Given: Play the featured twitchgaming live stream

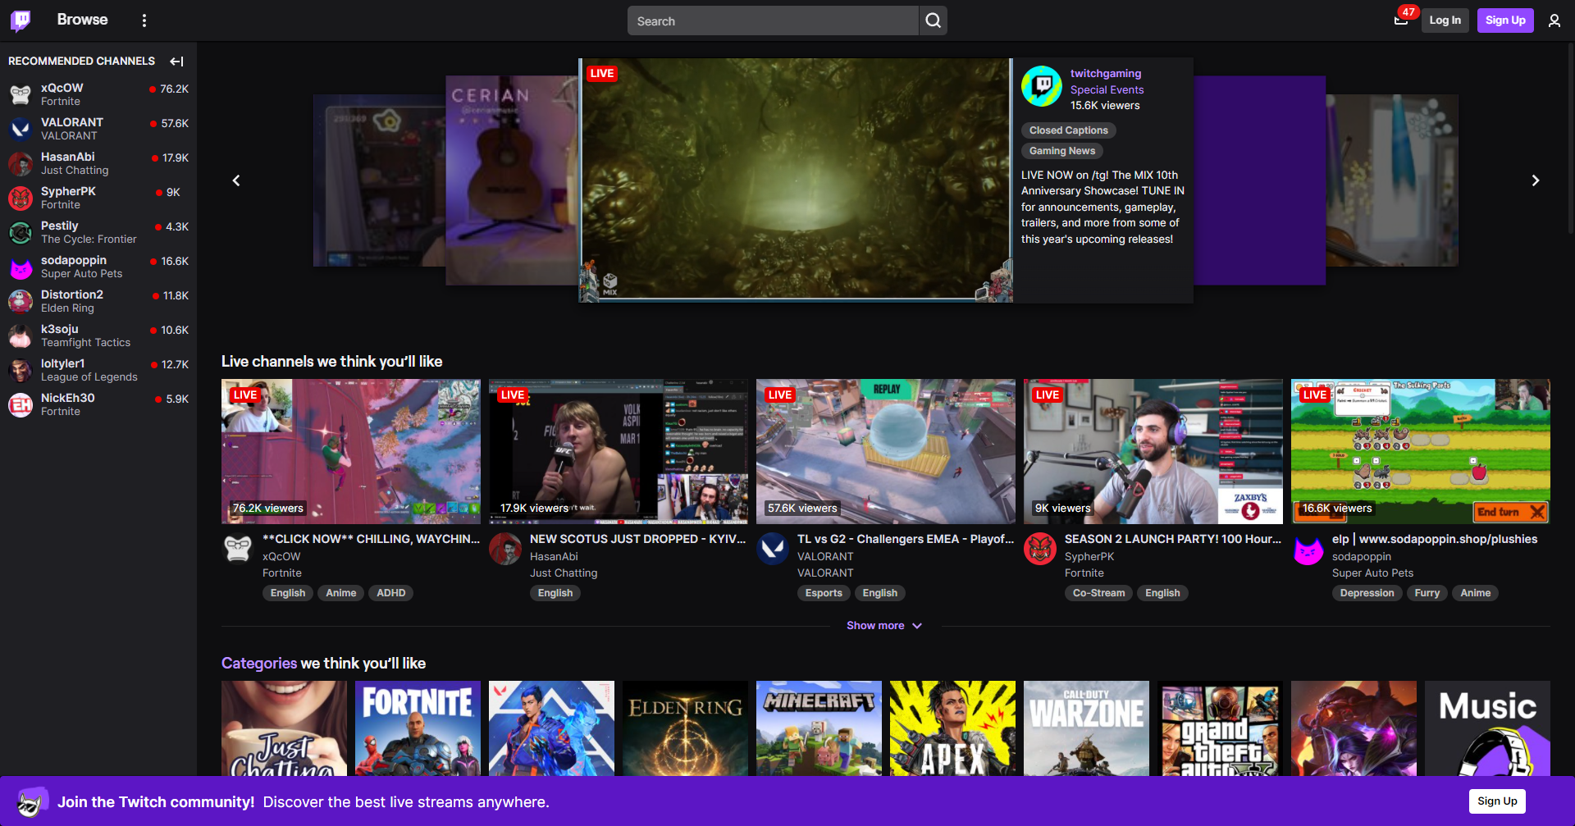Looking at the screenshot, I should [x=796, y=180].
